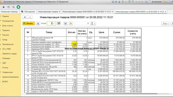
Task: Select the Метализеские трубы 127*2,5мм cell
Action: (49, 89)
